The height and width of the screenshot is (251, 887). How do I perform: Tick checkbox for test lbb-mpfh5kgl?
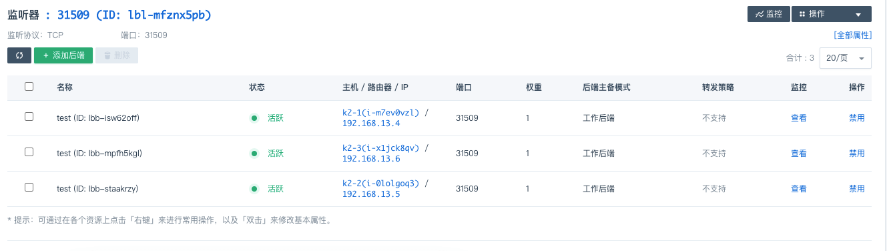29,152
